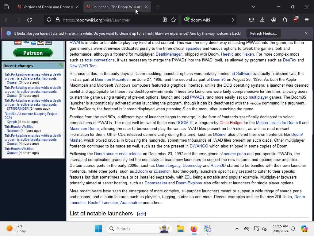Open DeathManager! link
The height and width of the screenshot is (236, 314).
[x=169, y=54]
